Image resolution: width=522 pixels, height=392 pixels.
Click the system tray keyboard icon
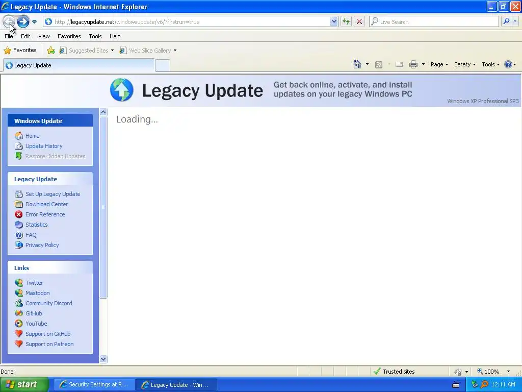(456, 385)
